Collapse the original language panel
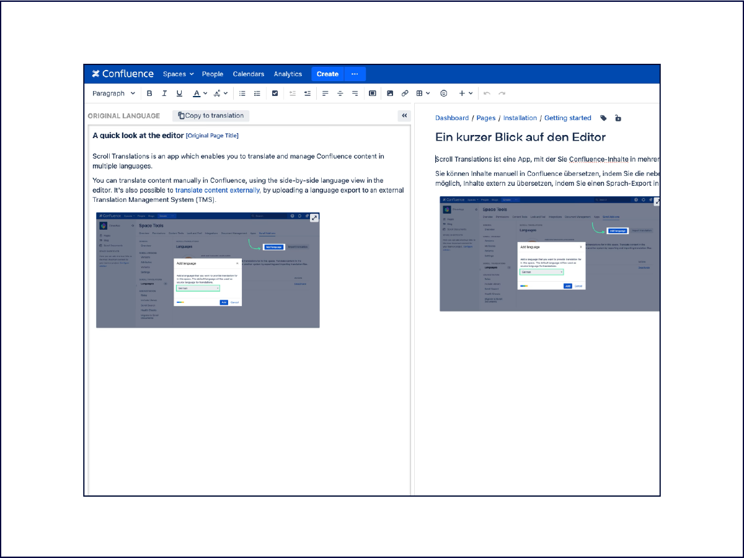Viewport: 744px width, 558px height. click(x=404, y=116)
